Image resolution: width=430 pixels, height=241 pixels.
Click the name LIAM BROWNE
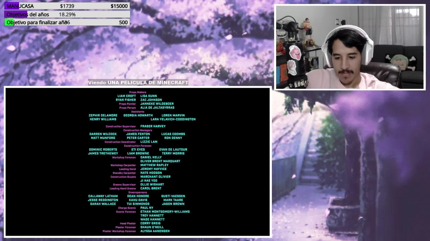click(x=138, y=153)
